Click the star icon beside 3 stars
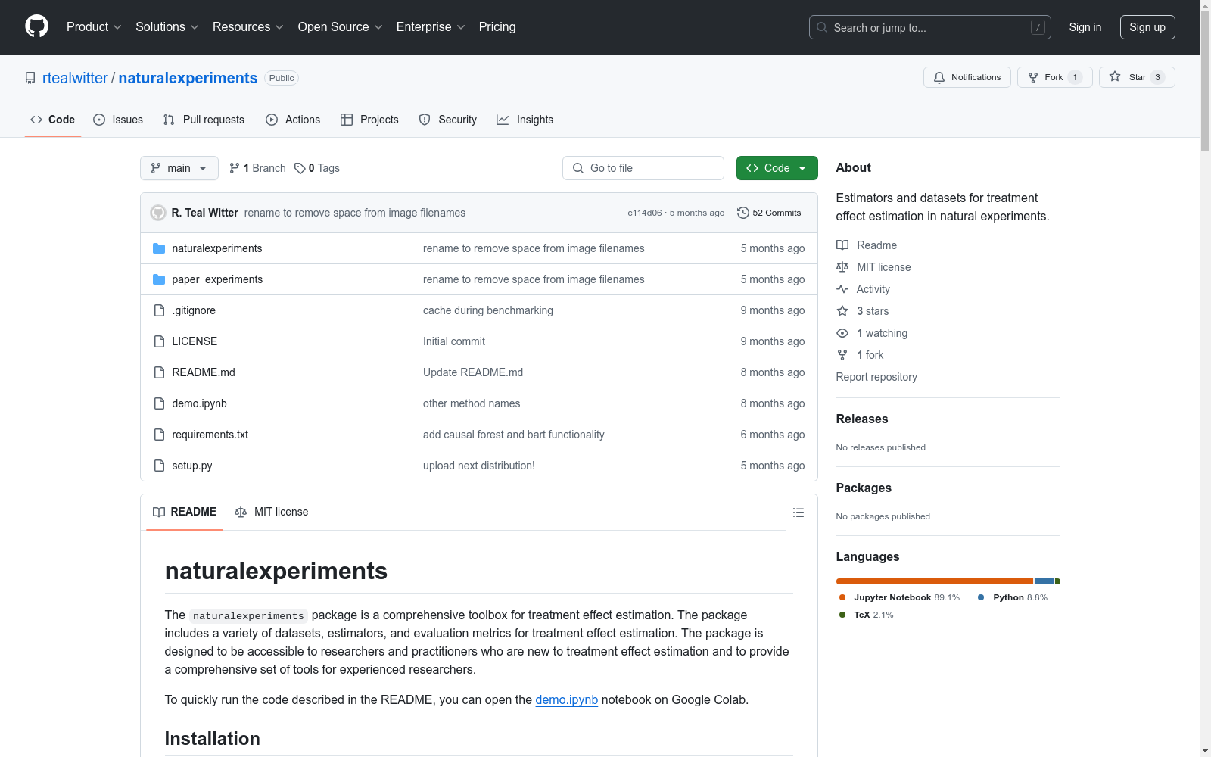Screen dimensions: 1211x757 tap(842, 311)
